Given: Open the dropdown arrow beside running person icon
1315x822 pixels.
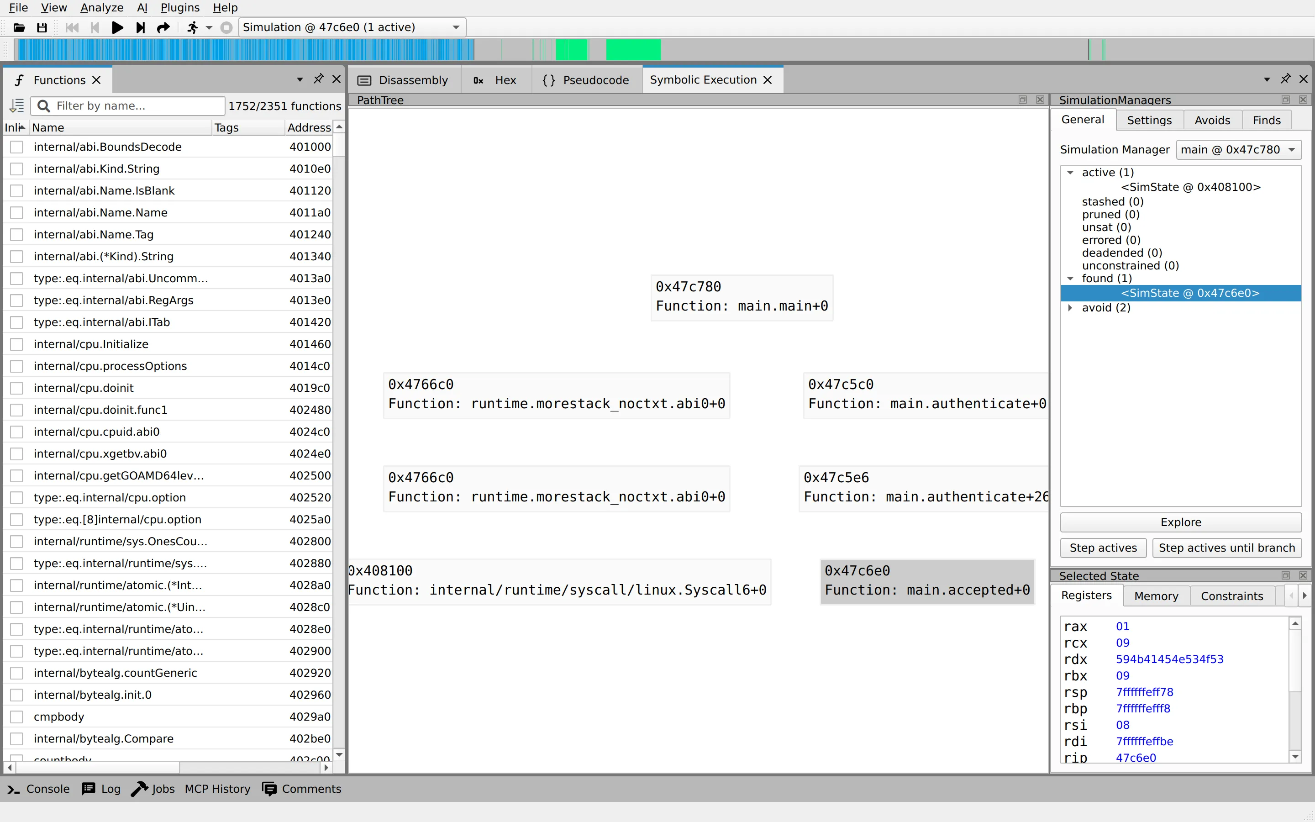Looking at the screenshot, I should [x=209, y=27].
